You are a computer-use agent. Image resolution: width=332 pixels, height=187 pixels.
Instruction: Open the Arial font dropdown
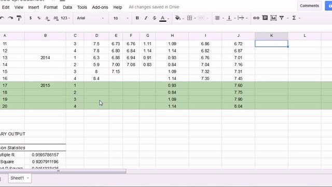[90, 18]
